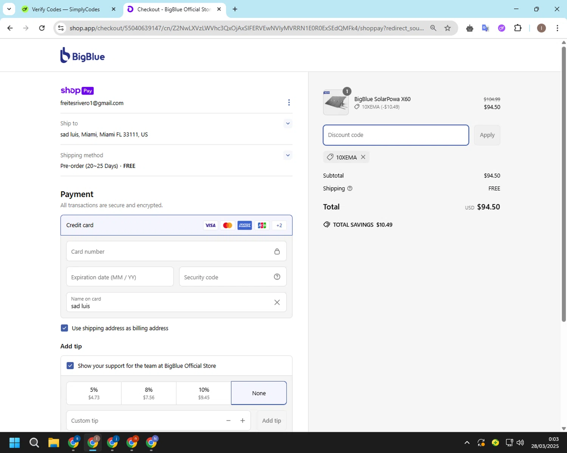
Task: Close the Verify Codes tab
Action: pyautogui.click(x=113, y=9)
